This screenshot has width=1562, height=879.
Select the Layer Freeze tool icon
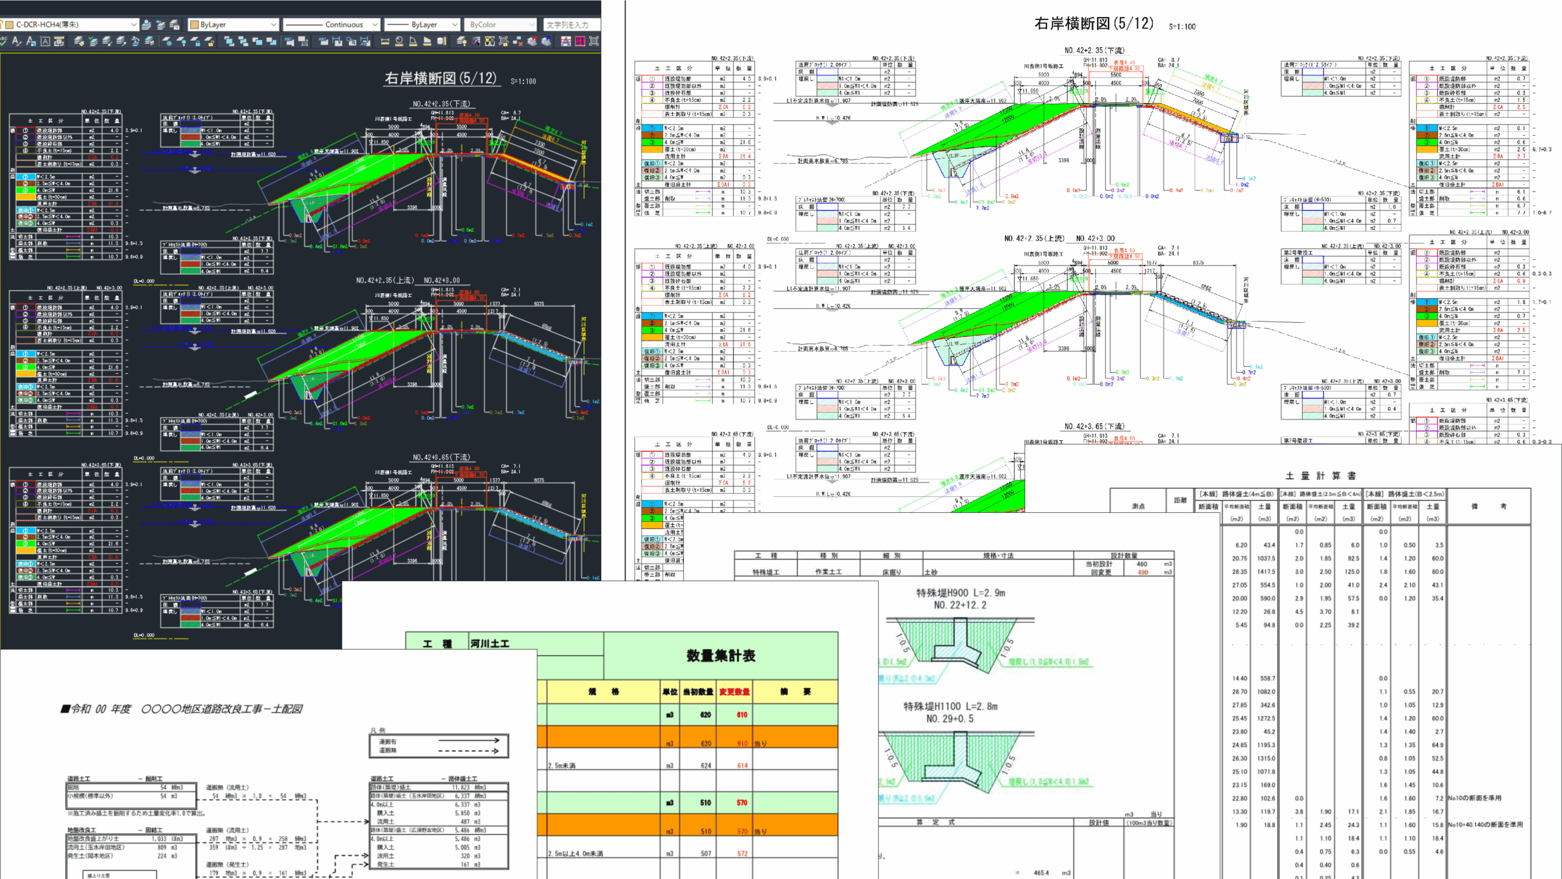[x=168, y=41]
